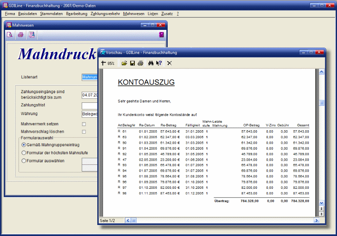
Task: Open the Listenart dropdown field
Action: click(90, 77)
